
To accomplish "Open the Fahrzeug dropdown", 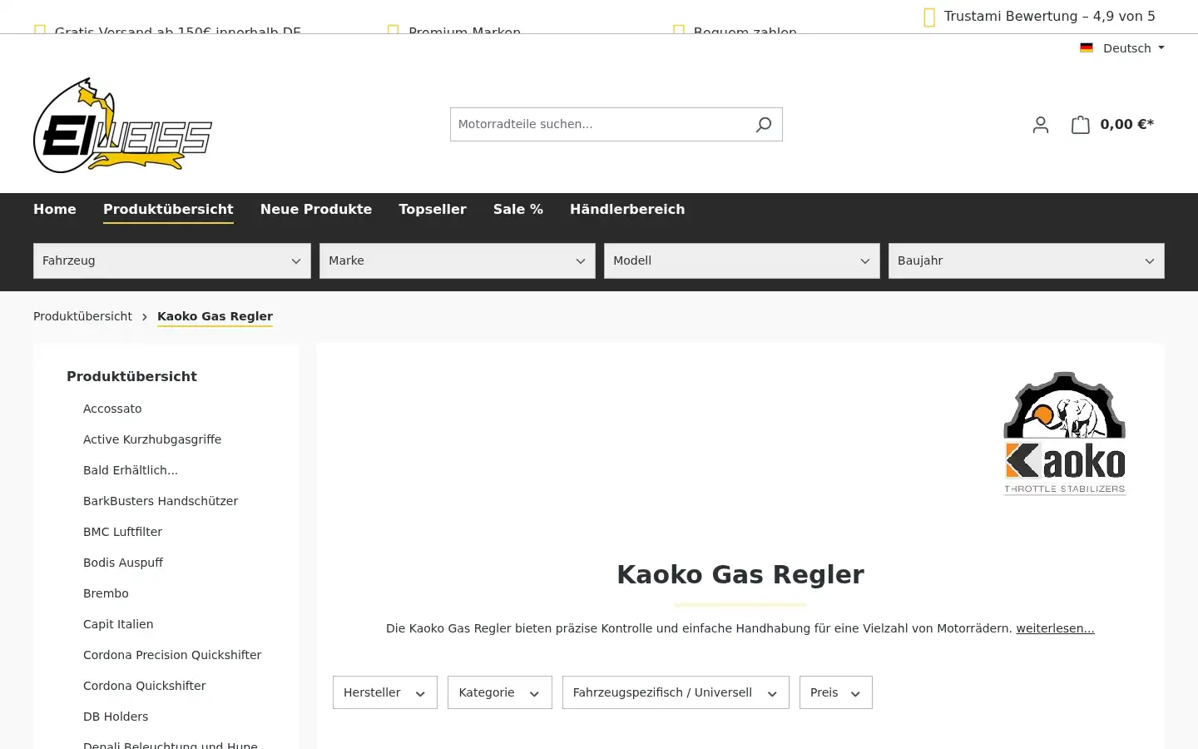I will (172, 260).
